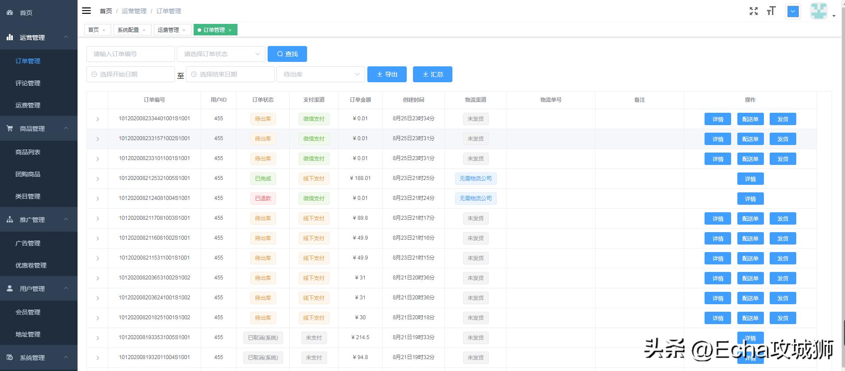Click the blue theme color swatch
The height and width of the screenshot is (371, 845).
point(793,11)
